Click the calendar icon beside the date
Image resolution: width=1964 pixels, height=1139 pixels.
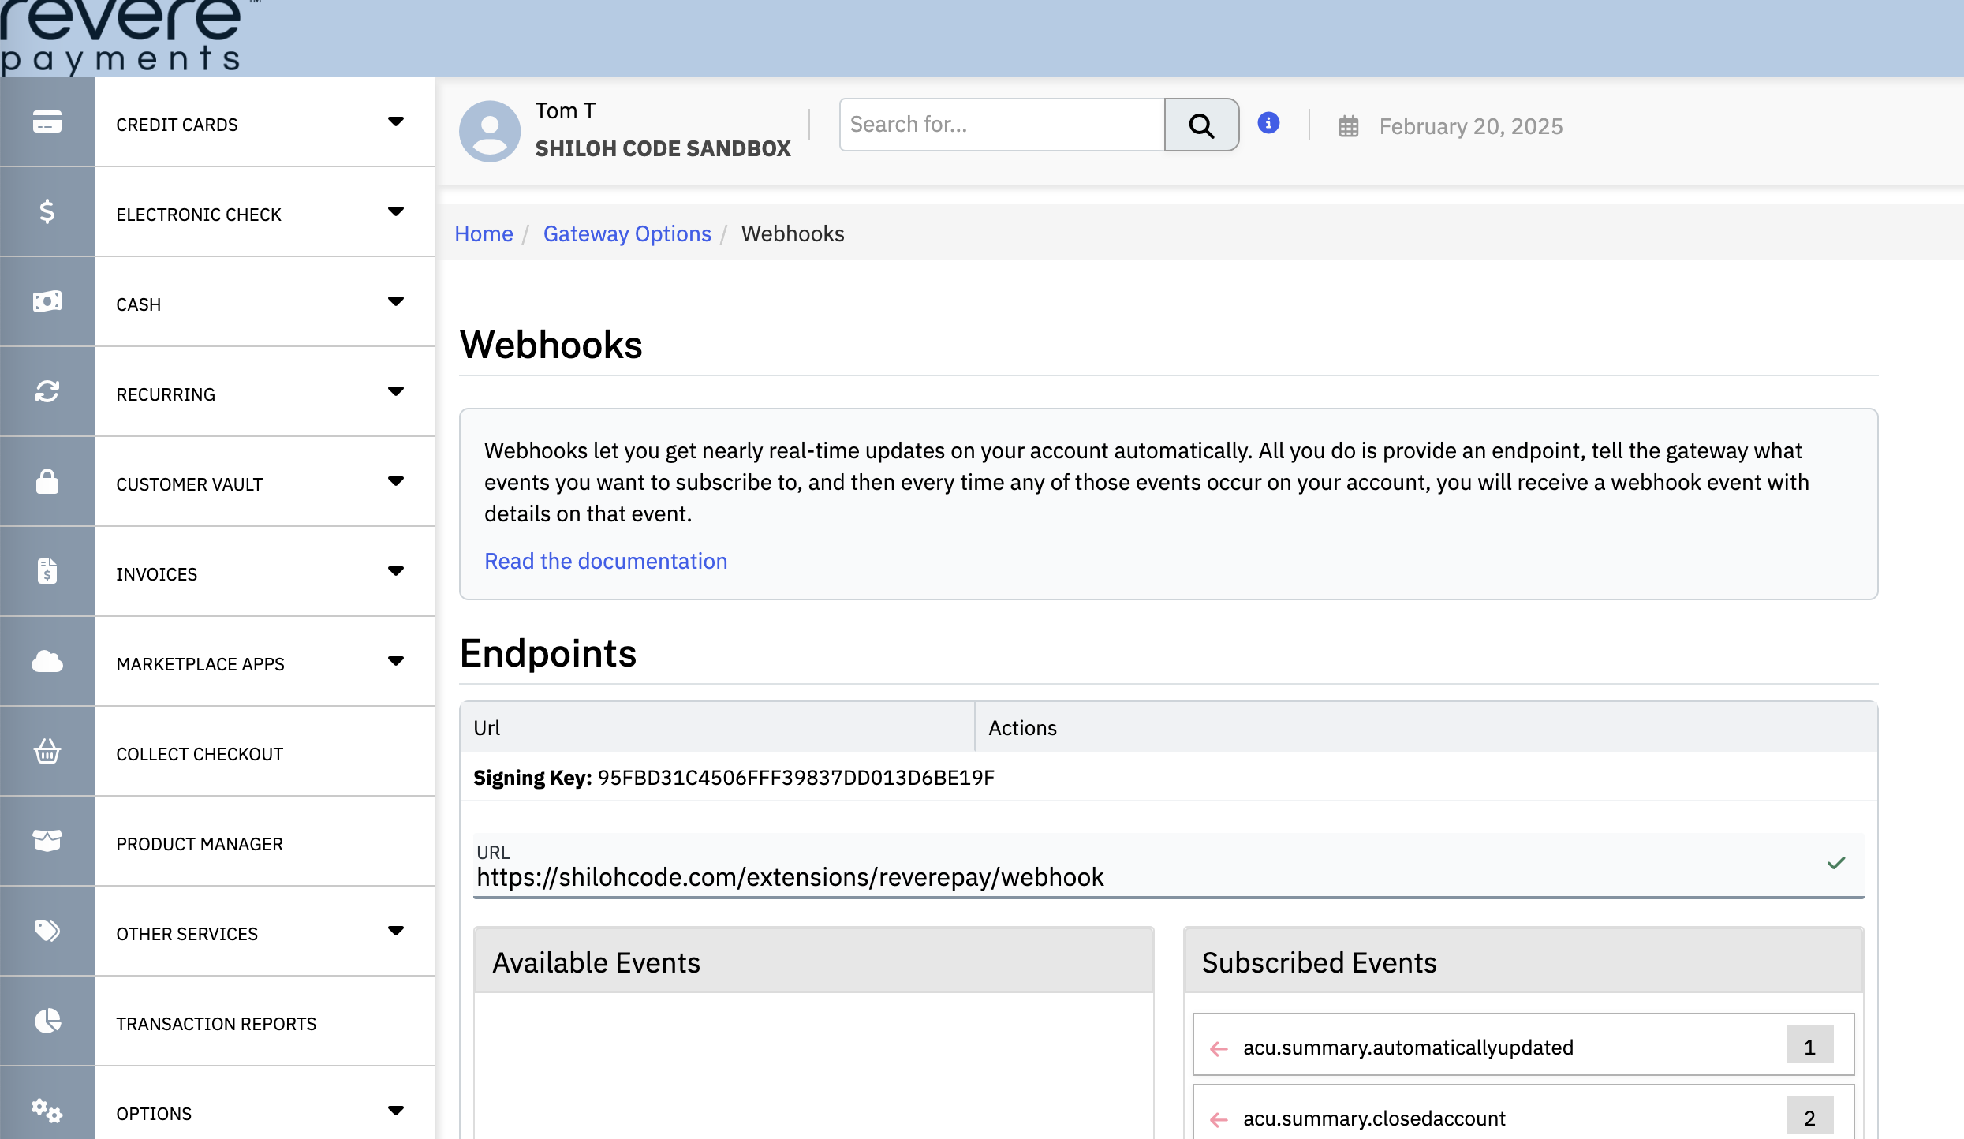click(1349, 126)
